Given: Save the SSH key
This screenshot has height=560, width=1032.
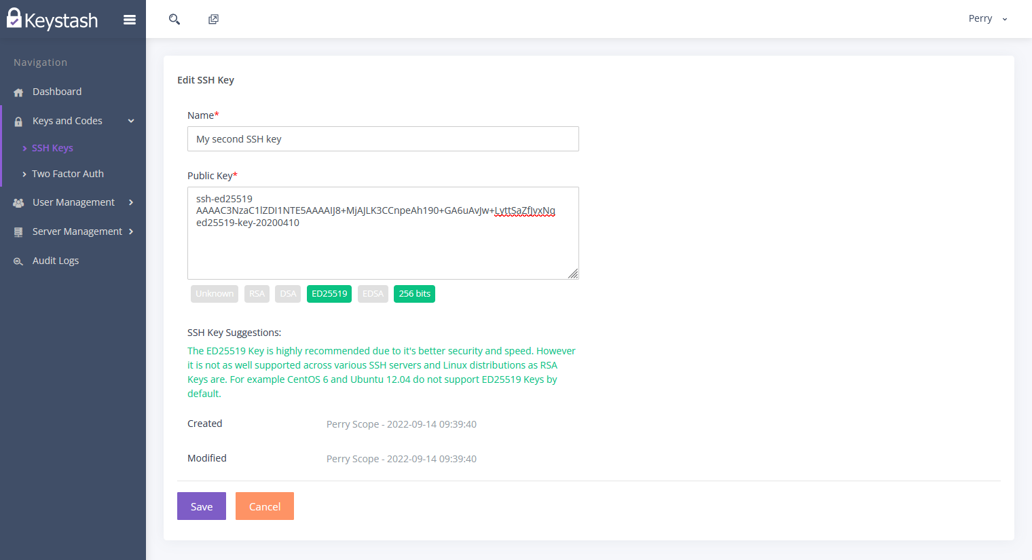Looking at the screenshot, I should point(202,506).
